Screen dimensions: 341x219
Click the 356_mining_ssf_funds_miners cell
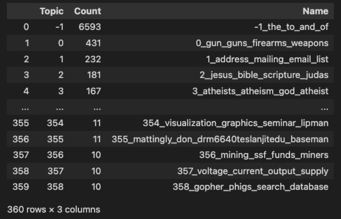264,155
